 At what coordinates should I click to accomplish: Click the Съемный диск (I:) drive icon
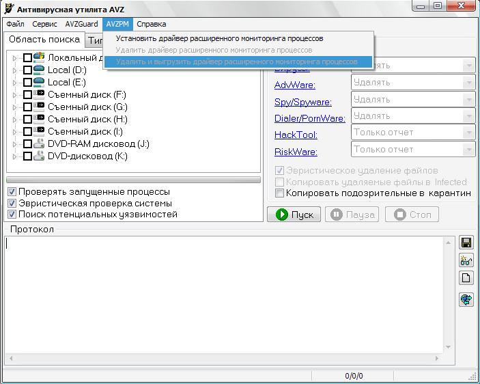39,131
